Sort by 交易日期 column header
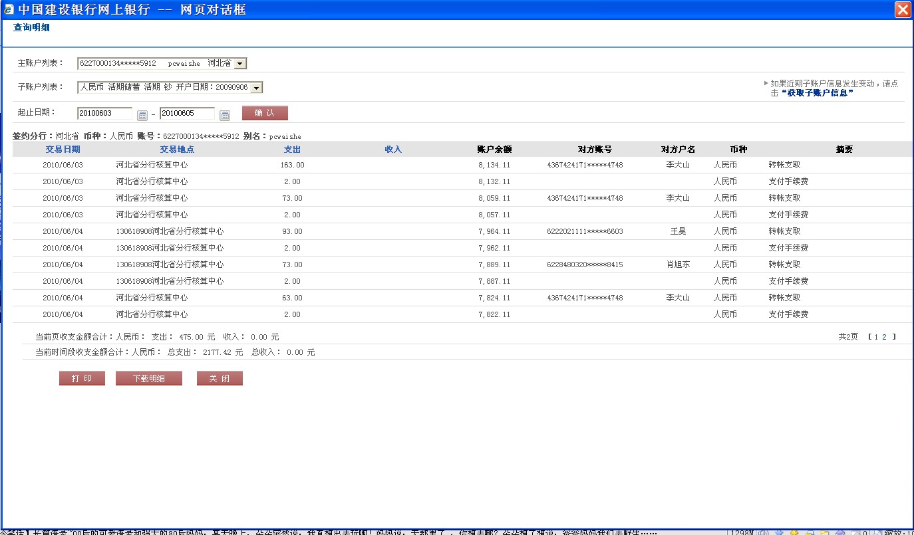This screenshot has height=535, width=914. coord(63,150)
